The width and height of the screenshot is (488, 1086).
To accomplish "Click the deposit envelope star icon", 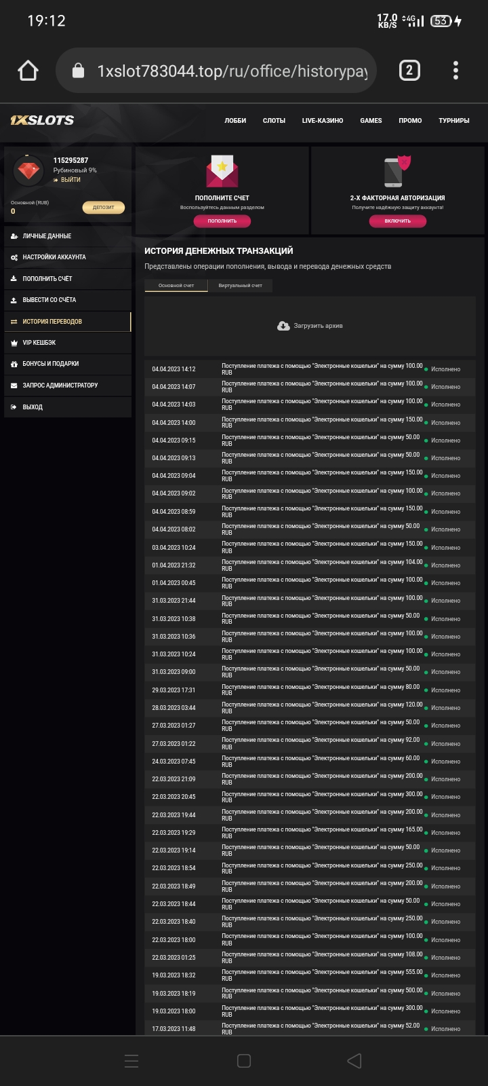I will 222,172.
